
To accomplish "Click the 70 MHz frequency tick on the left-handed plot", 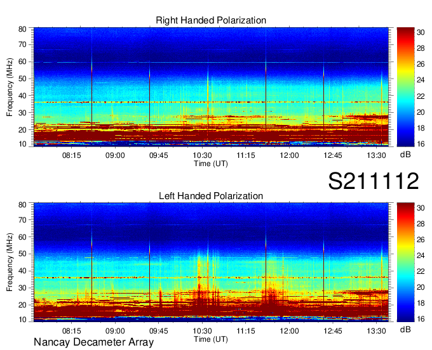I will point(22,220).
